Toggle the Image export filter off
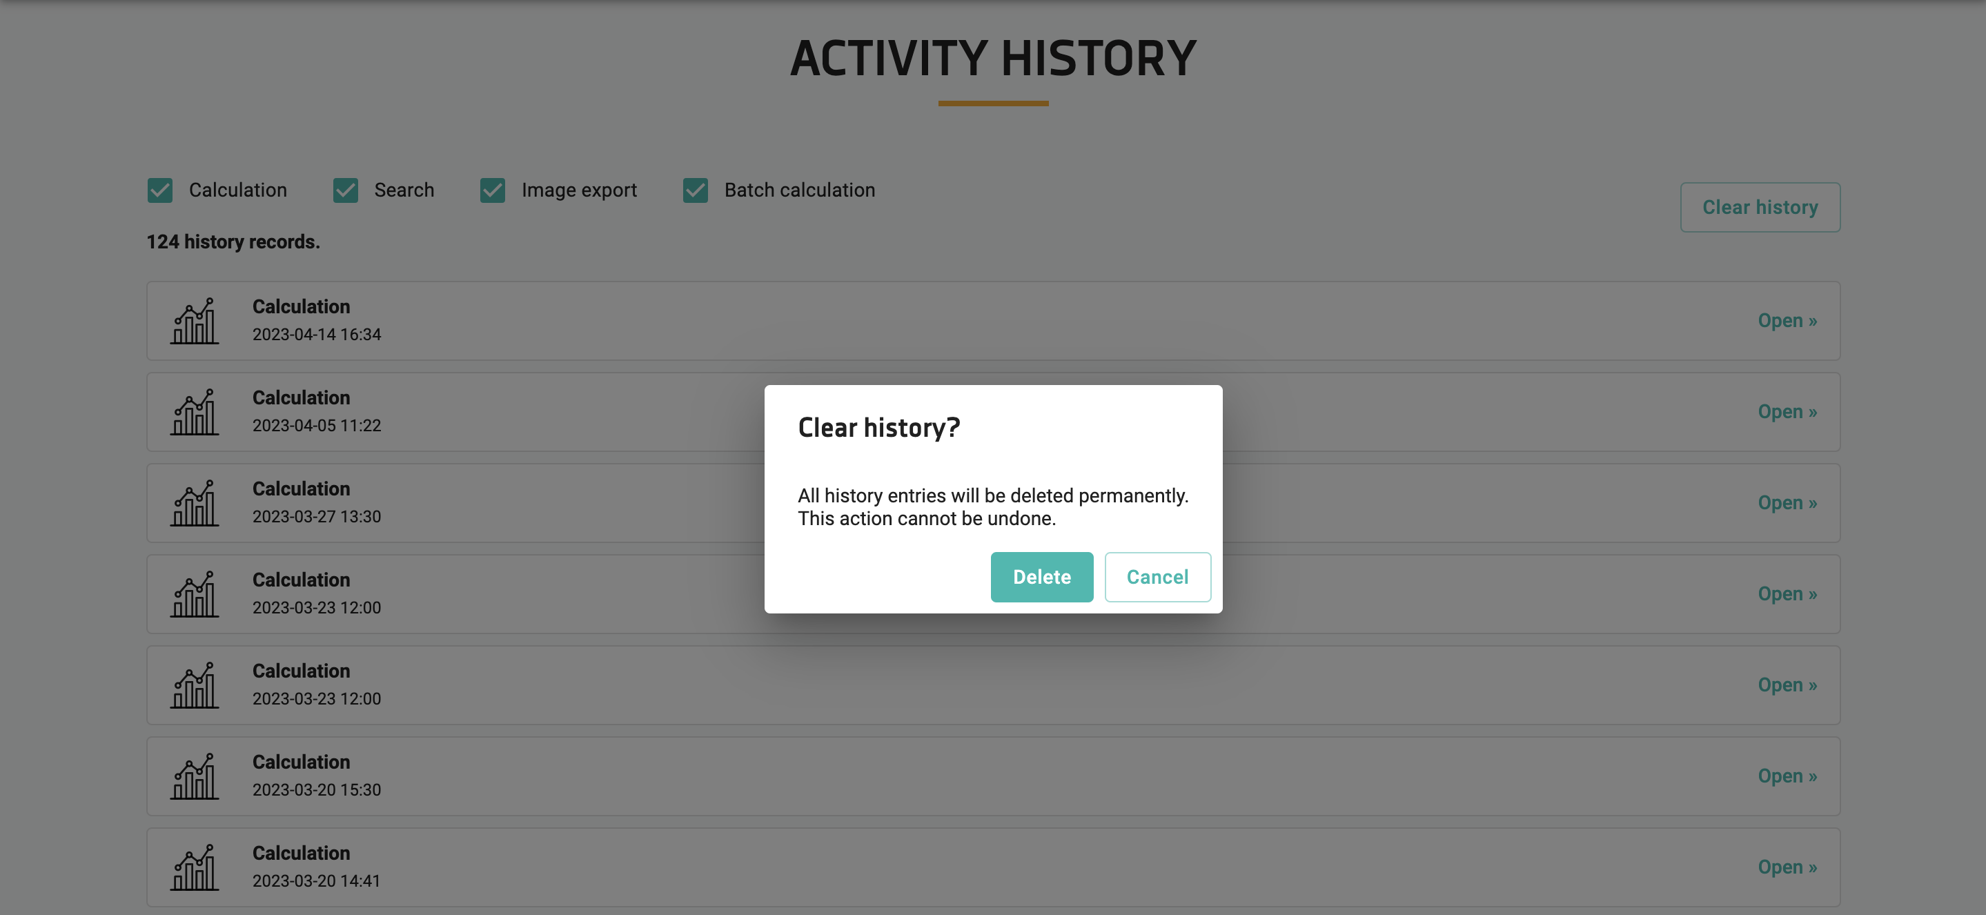1986x915 pixels. coord(493,190)
